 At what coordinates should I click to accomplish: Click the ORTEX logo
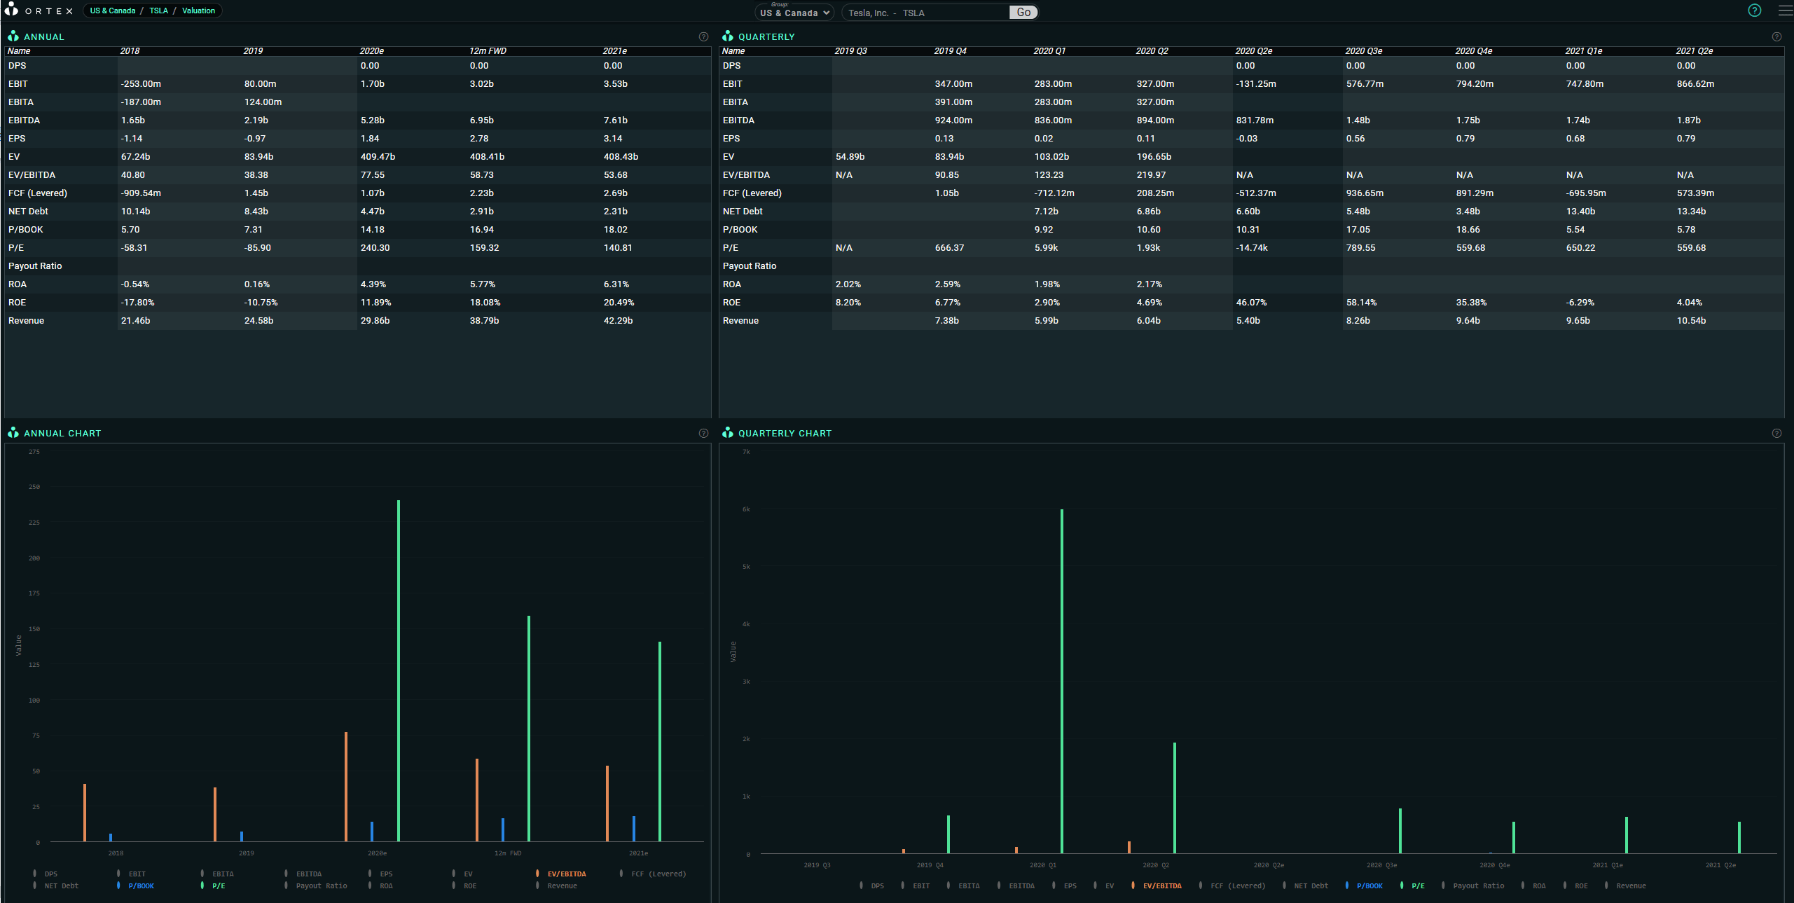tap(39, 11)
